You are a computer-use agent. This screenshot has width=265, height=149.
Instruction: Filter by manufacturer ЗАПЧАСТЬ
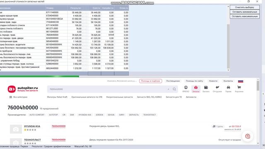[x=134, y=115]
